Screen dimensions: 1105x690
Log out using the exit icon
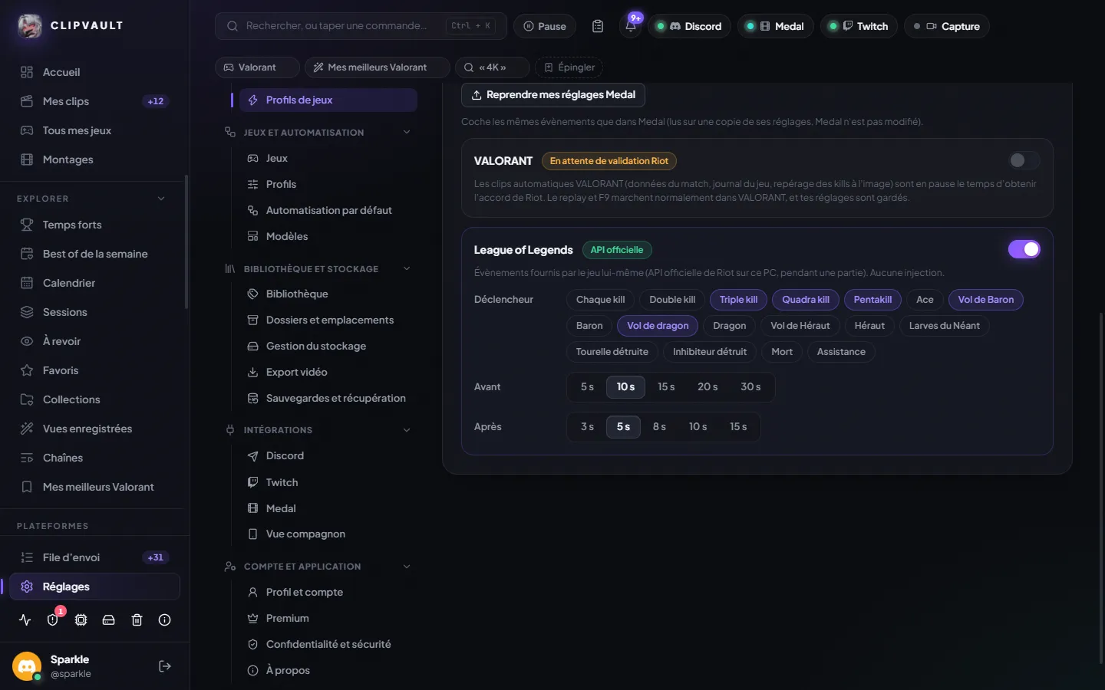tap(164, 666)
